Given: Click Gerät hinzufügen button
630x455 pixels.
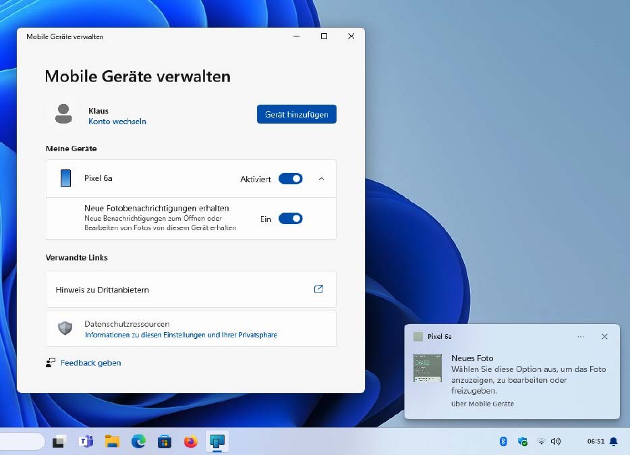Looking at the screenshot, I should (296, 115).
